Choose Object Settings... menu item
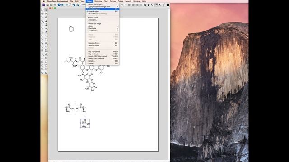The width and height of the screenshot is (289, 162). 103,4
